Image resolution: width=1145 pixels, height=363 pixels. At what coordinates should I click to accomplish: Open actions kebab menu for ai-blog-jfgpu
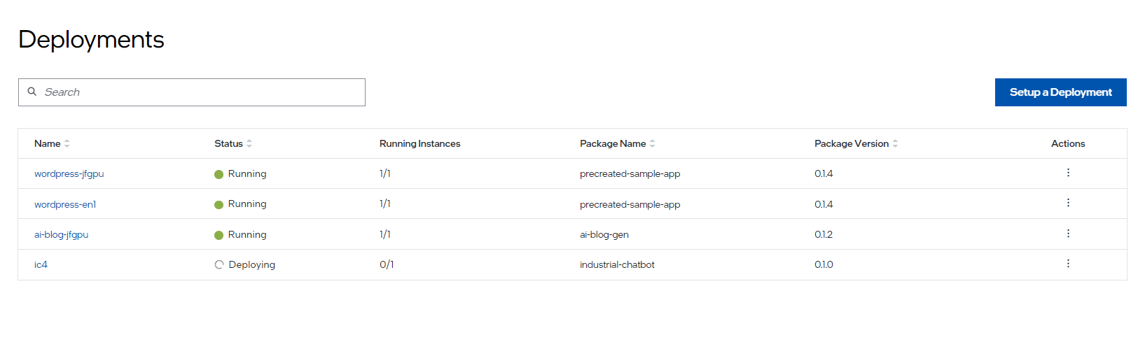click(1068, 234)
